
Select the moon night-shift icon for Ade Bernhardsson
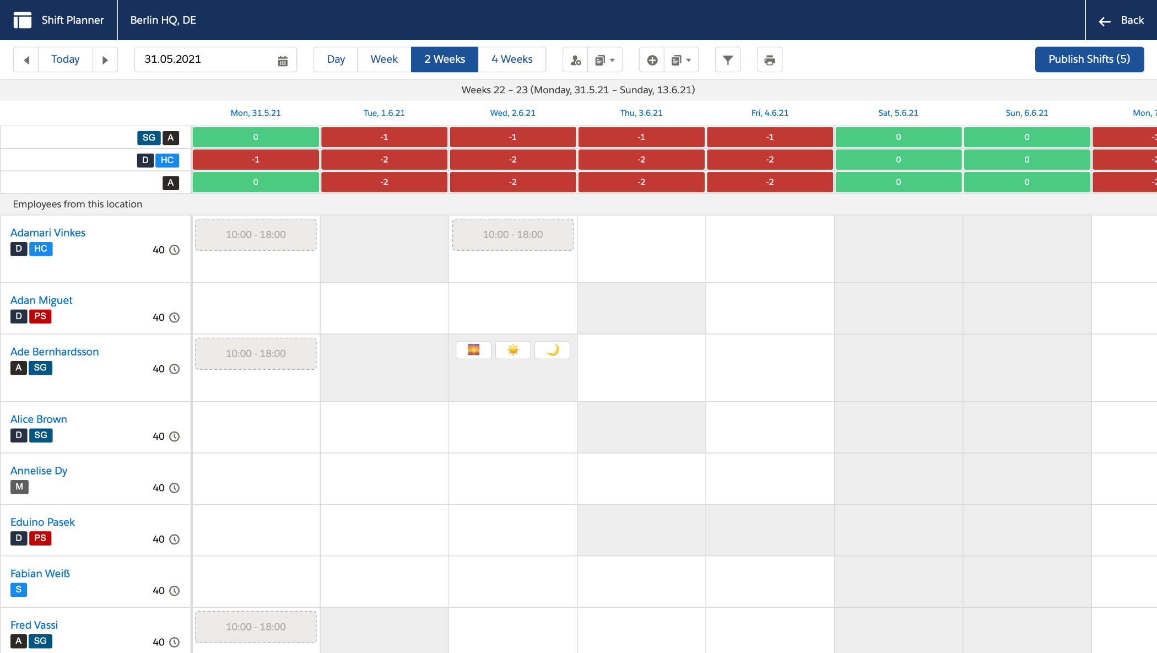pos(552,350)
